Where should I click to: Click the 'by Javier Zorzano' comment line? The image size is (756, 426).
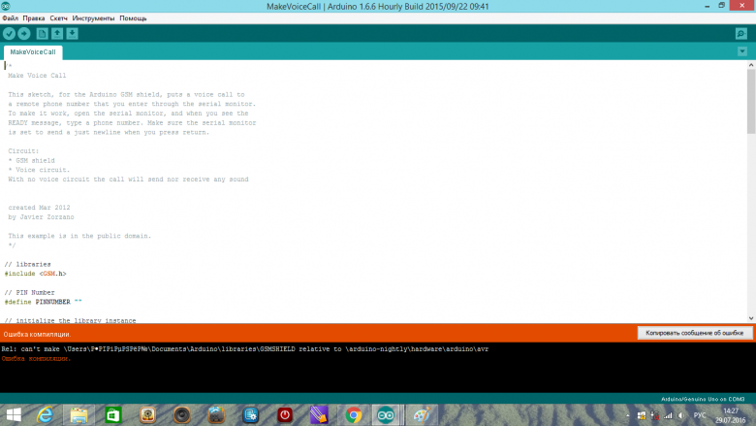41,217
